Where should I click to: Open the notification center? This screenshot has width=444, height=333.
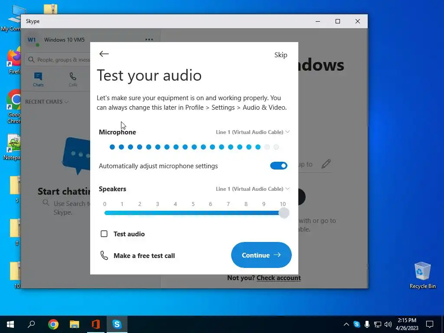430,324
